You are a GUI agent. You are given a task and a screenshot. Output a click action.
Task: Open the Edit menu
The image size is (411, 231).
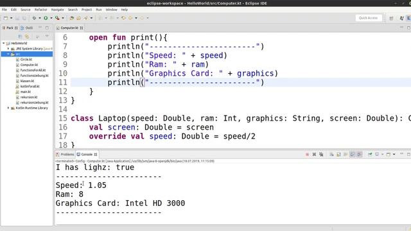13,10
